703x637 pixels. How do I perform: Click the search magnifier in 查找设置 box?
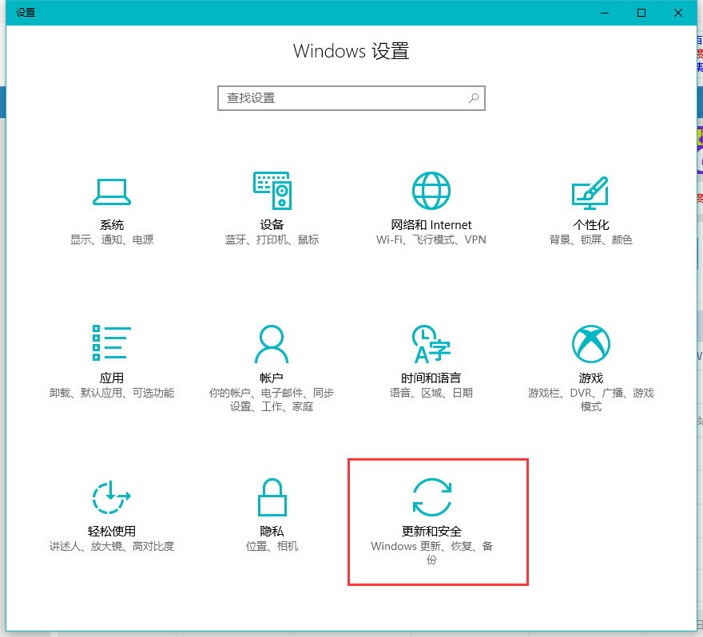pos(473,97)
